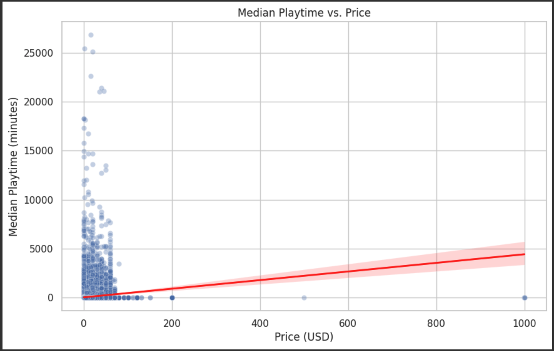
Task: Click the red regression line's right end
Action: (x=524, y=254)
